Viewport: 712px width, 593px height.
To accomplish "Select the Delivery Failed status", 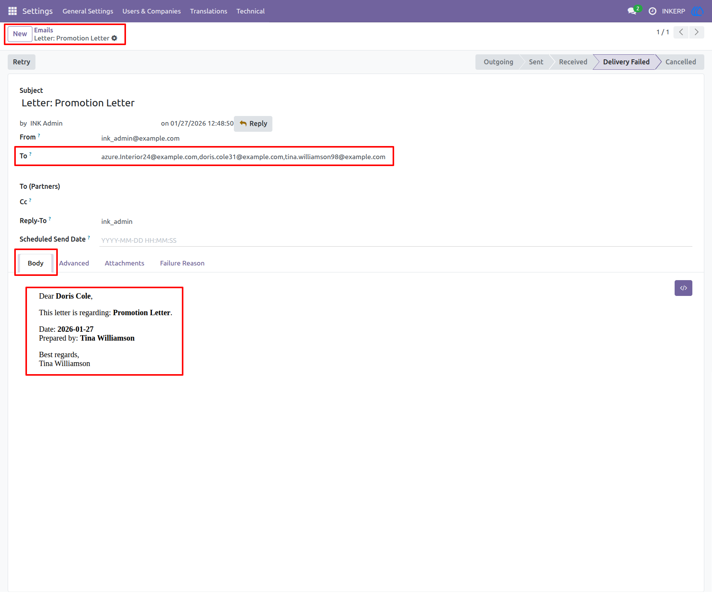I will point(626,62).
